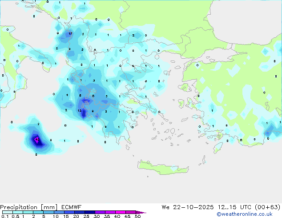Click the over-50 arrow end of legend

pyautogui.click(x=141, y=212)
